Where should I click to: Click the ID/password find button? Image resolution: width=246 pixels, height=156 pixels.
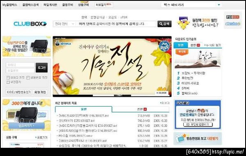click(x=19, y=92)
